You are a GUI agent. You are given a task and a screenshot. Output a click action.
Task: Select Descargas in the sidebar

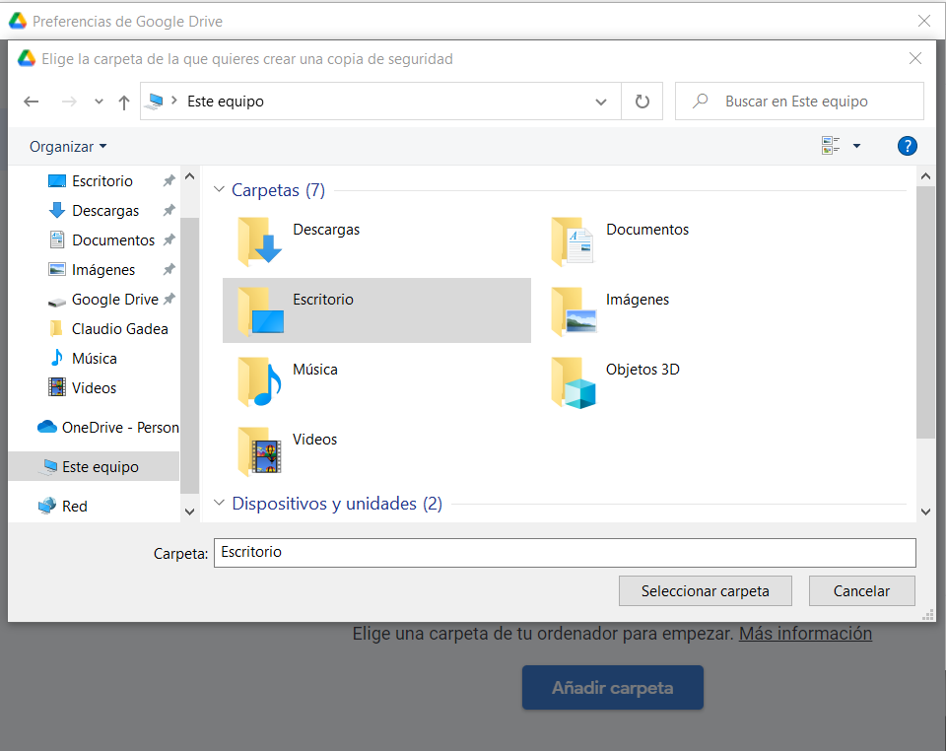105,211
